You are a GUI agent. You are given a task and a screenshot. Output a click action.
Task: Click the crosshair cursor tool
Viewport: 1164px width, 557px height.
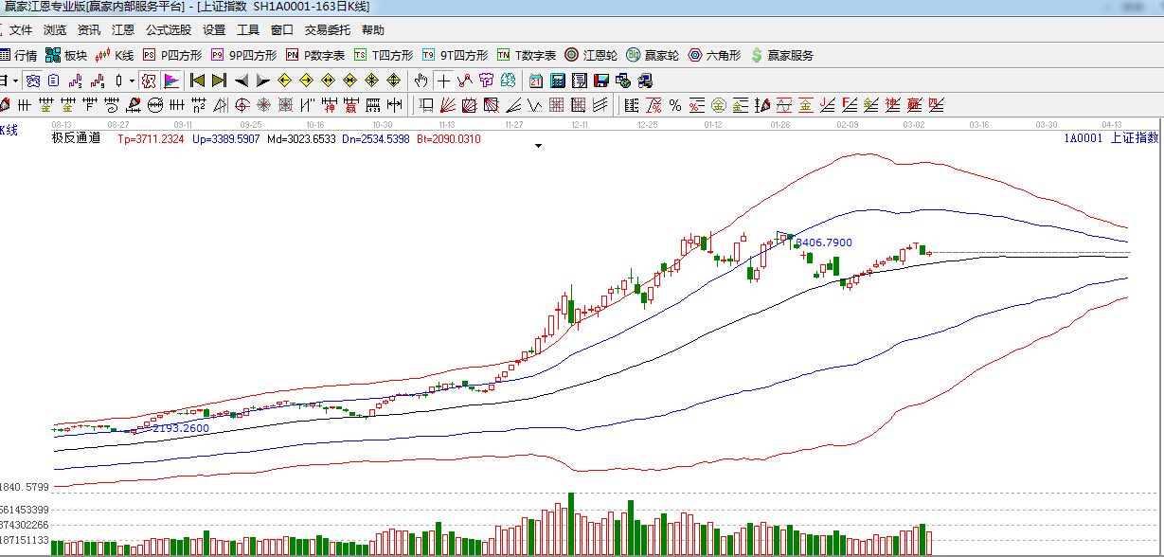(x=443, y=80)
